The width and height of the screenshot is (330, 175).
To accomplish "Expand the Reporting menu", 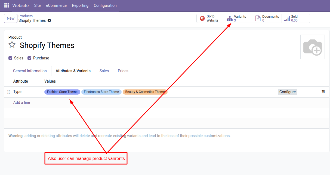I will [80, 5].
